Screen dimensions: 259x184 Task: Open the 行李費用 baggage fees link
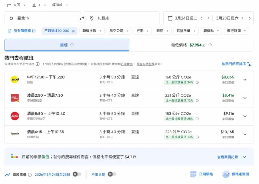pyautogui.click(x=127, y=64)
